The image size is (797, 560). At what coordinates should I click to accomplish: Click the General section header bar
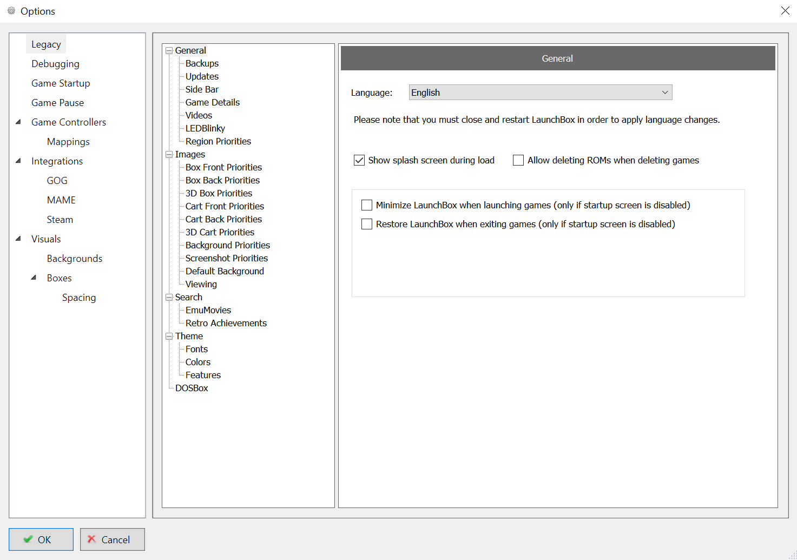(x=558, y=58)
